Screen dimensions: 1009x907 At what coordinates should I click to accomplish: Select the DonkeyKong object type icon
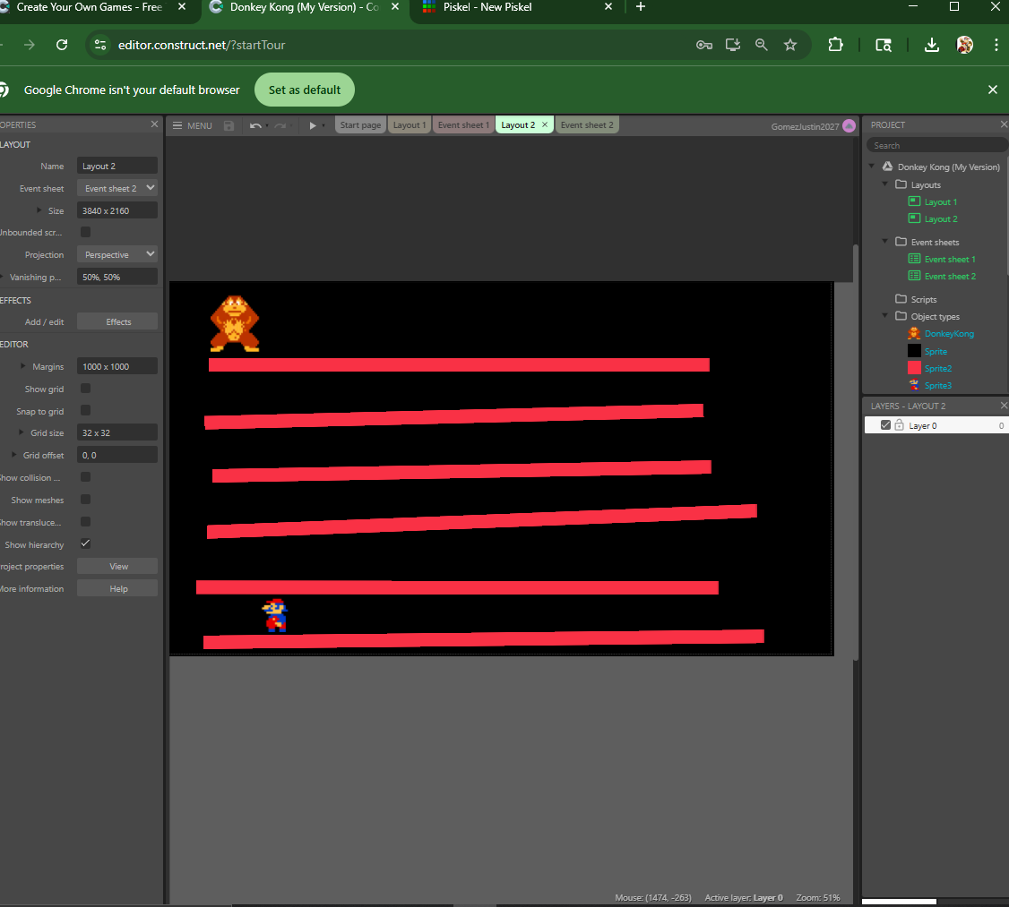point(914,333)
